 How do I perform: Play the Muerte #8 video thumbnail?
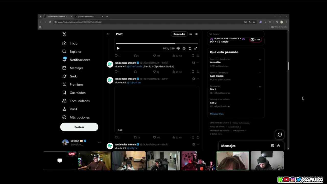(x=157, y=110)
